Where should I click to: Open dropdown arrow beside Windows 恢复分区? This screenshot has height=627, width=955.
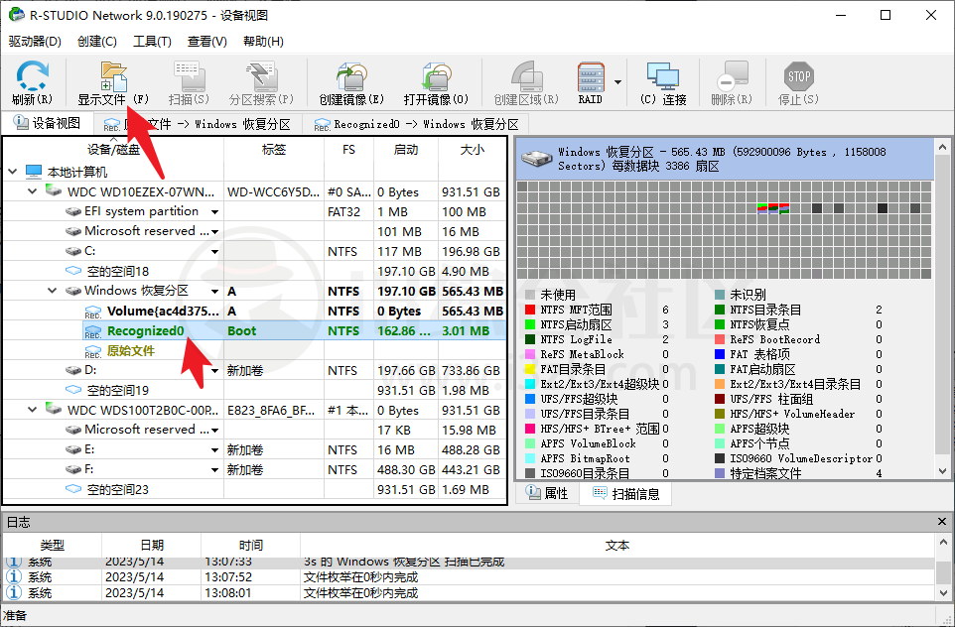[x=215, y=291]
